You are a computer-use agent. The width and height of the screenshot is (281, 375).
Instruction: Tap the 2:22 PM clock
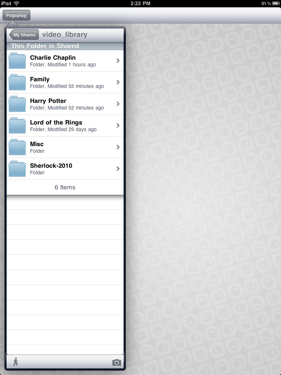point(140,3)
